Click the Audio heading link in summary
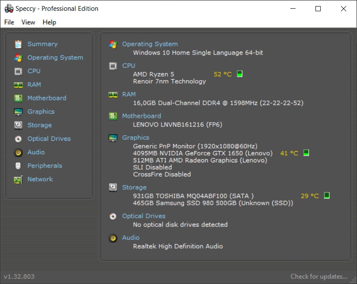 point(131,238)
